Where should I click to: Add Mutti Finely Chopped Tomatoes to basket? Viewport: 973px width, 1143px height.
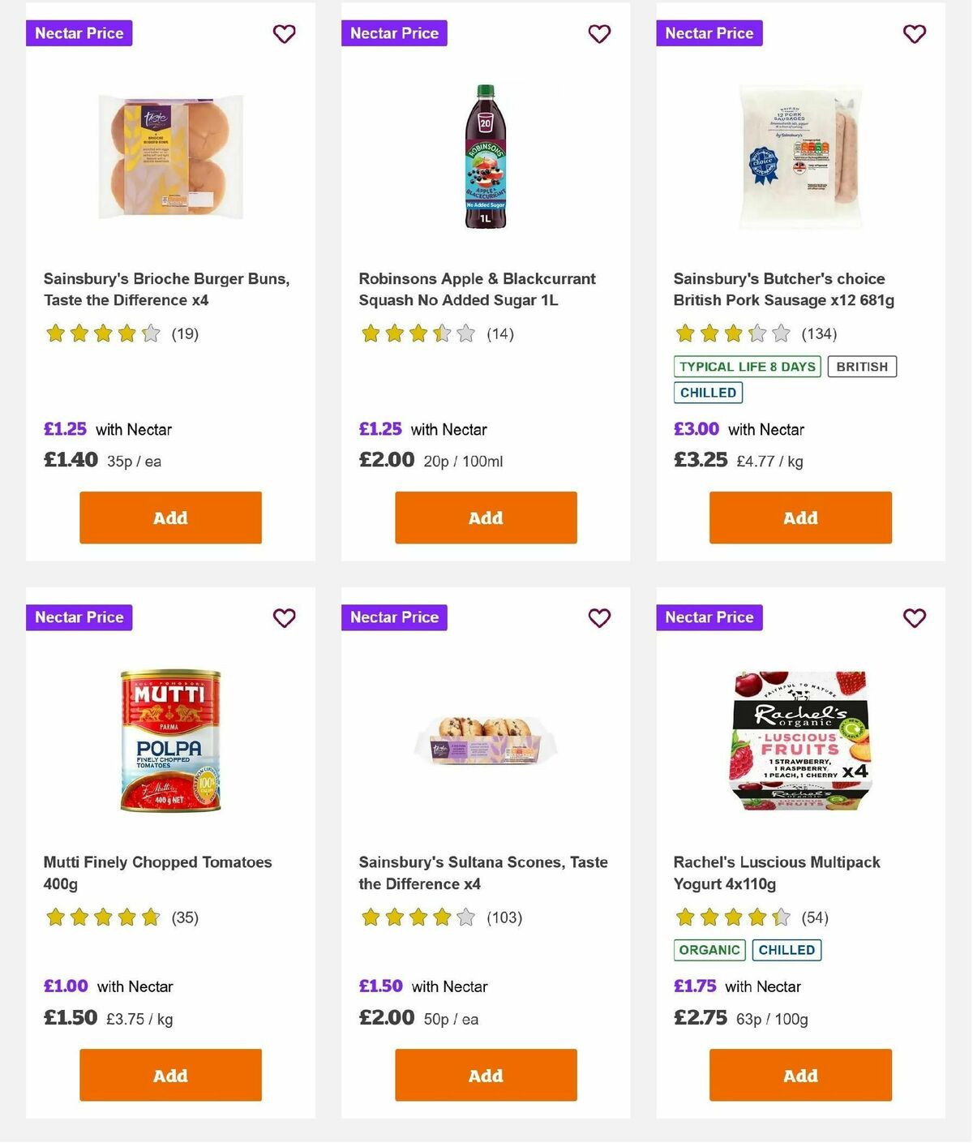pyautogui.click(x=169, y=1075)
